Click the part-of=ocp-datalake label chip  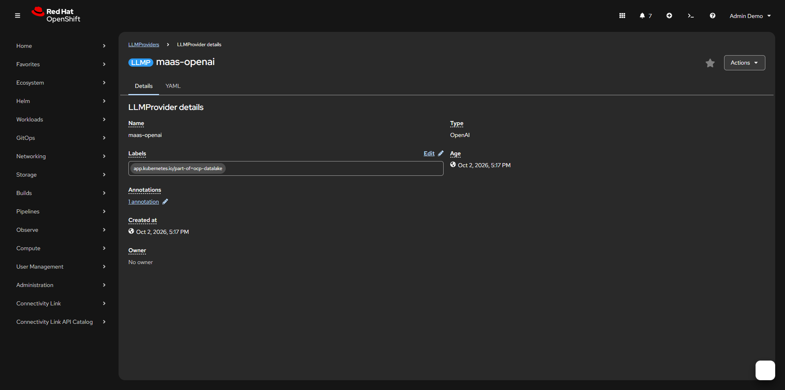(x=178, y=168)
